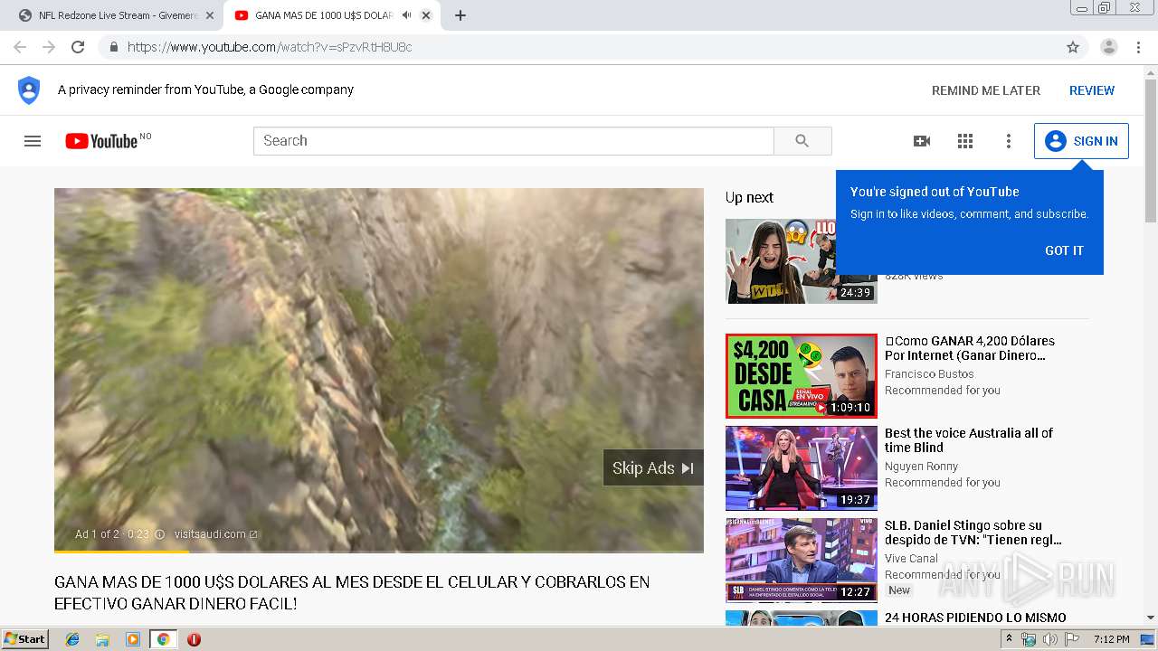
Task: Open the Opera taskbar icon
Action: pyautogui.click(x=194, y=639)
